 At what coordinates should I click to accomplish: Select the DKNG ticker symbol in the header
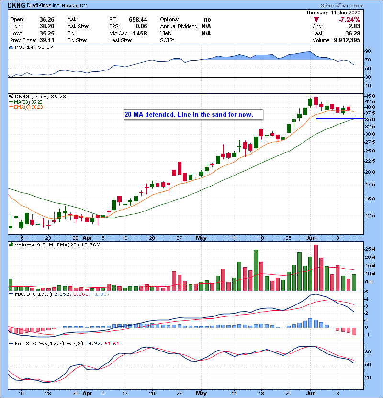tap(16, 5)
